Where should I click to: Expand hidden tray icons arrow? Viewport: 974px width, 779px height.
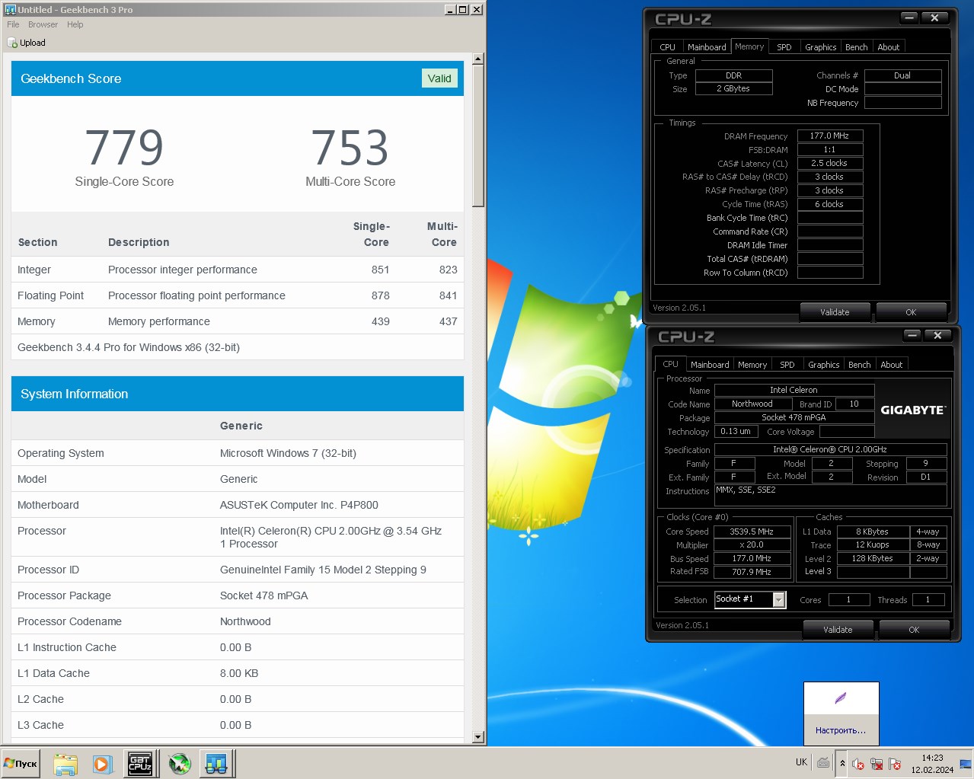click(x=842, y=763)
